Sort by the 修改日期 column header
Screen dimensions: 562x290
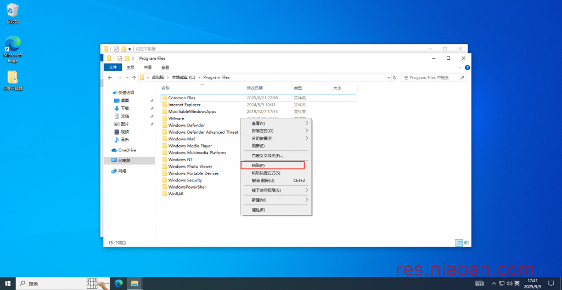(x=268, y=88)
